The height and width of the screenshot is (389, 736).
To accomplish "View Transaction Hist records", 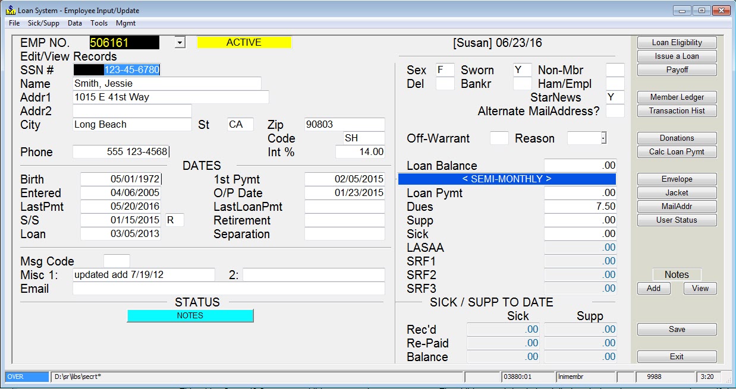I will (677, 111).
